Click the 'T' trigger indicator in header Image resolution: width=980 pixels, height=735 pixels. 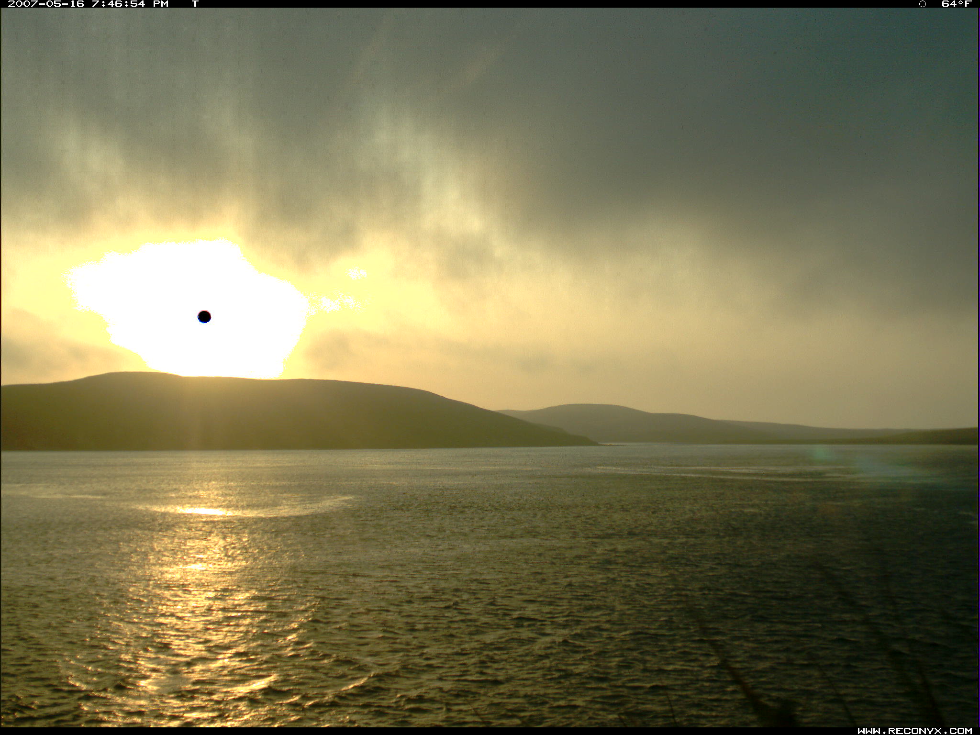pyautogui.click(x=195, y=4)
